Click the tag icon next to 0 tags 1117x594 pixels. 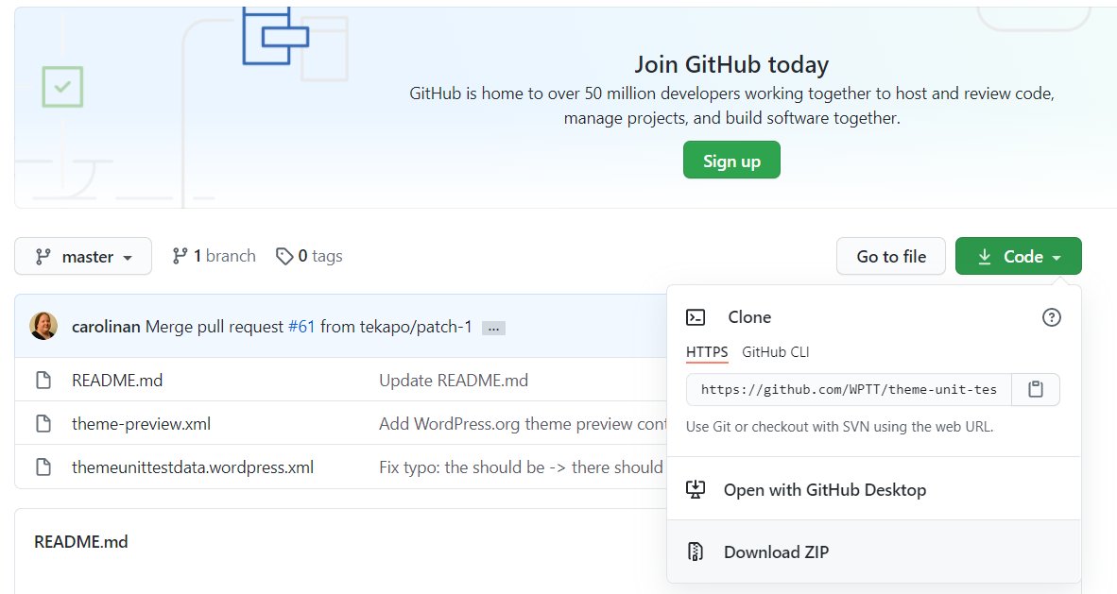coord(284,256)
